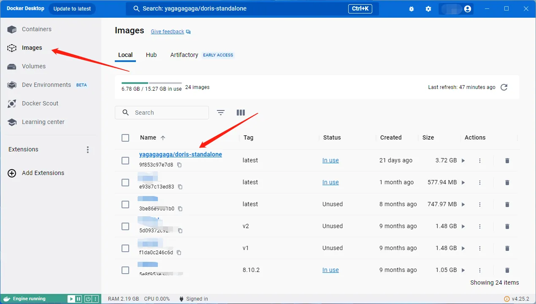This screenshot has width=536, height=304.
Task: Delete the yagagagaga/doris-standalone image
Action: point(507,161)
